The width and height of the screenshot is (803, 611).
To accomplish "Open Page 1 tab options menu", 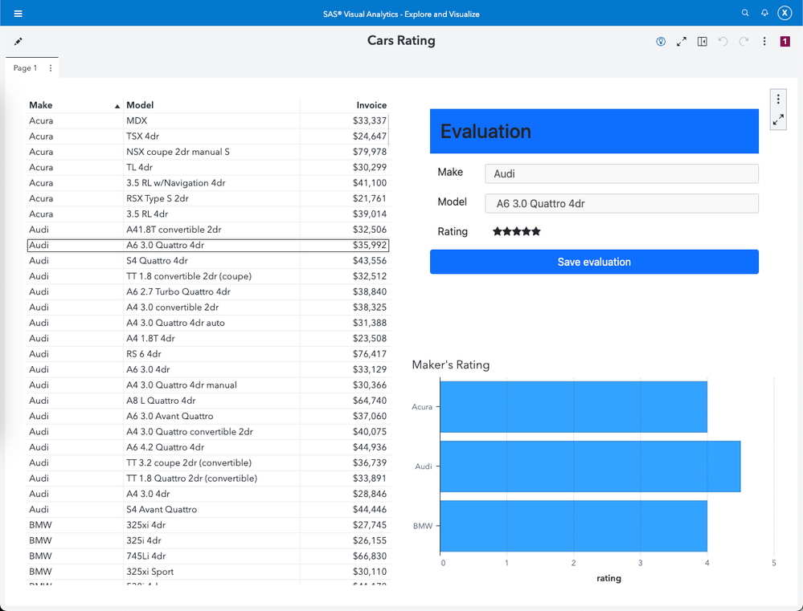I will [50, 68].
